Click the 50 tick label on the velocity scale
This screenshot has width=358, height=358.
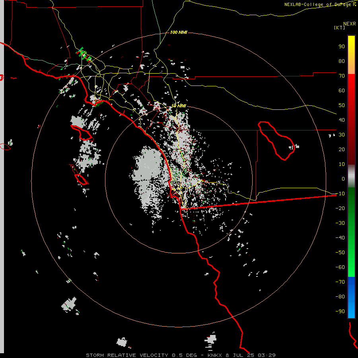click(342, 105)
